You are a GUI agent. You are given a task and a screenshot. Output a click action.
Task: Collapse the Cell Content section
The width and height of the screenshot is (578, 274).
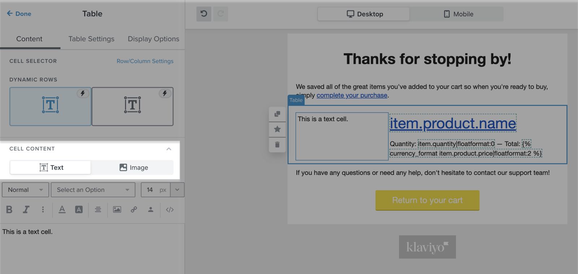pos(169,149)
